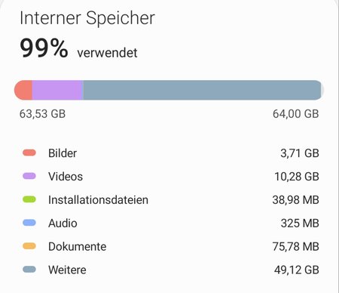Screen dimensions: 339x293
Task: Click the red Bilder segment of storage bar
Action: [23, 90]
